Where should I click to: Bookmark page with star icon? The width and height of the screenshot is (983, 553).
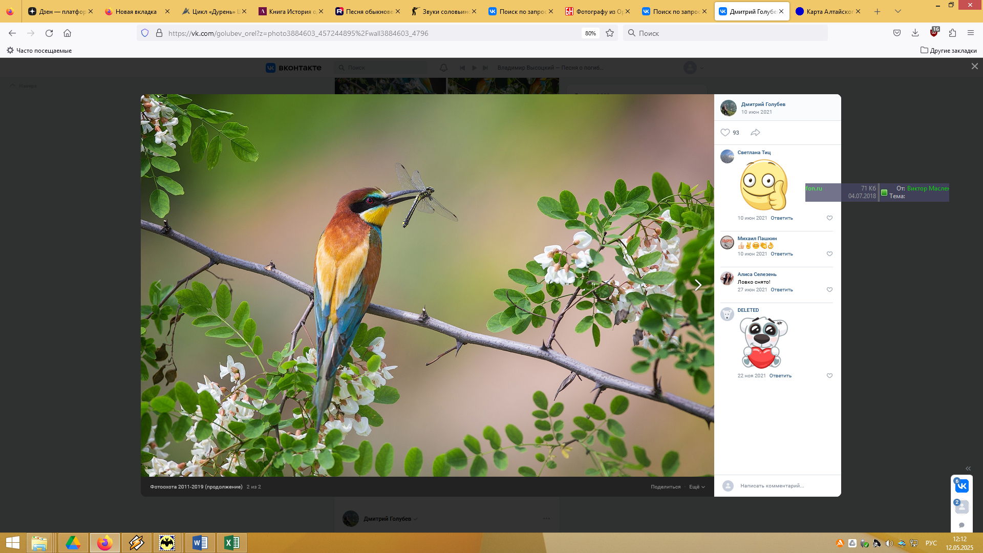[x=610, y=33]
